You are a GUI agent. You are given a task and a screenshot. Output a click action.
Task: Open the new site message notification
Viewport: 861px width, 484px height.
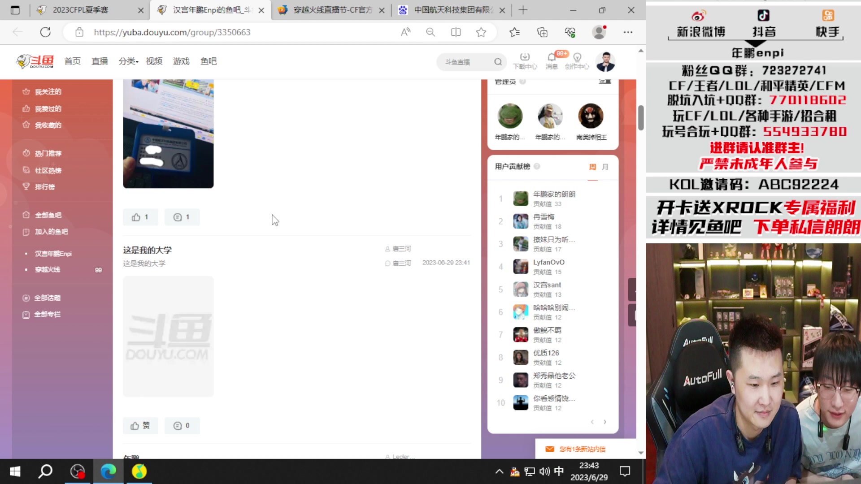(582, 449)
